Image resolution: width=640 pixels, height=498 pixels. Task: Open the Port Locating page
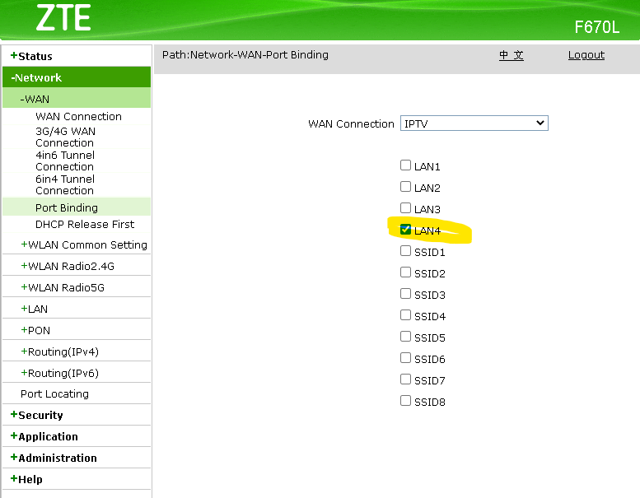coord(54,394)
